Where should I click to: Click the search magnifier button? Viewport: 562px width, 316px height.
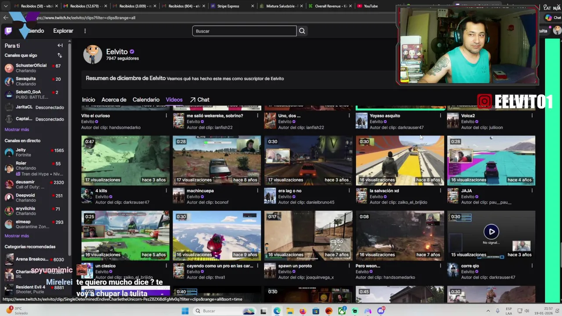302,31
